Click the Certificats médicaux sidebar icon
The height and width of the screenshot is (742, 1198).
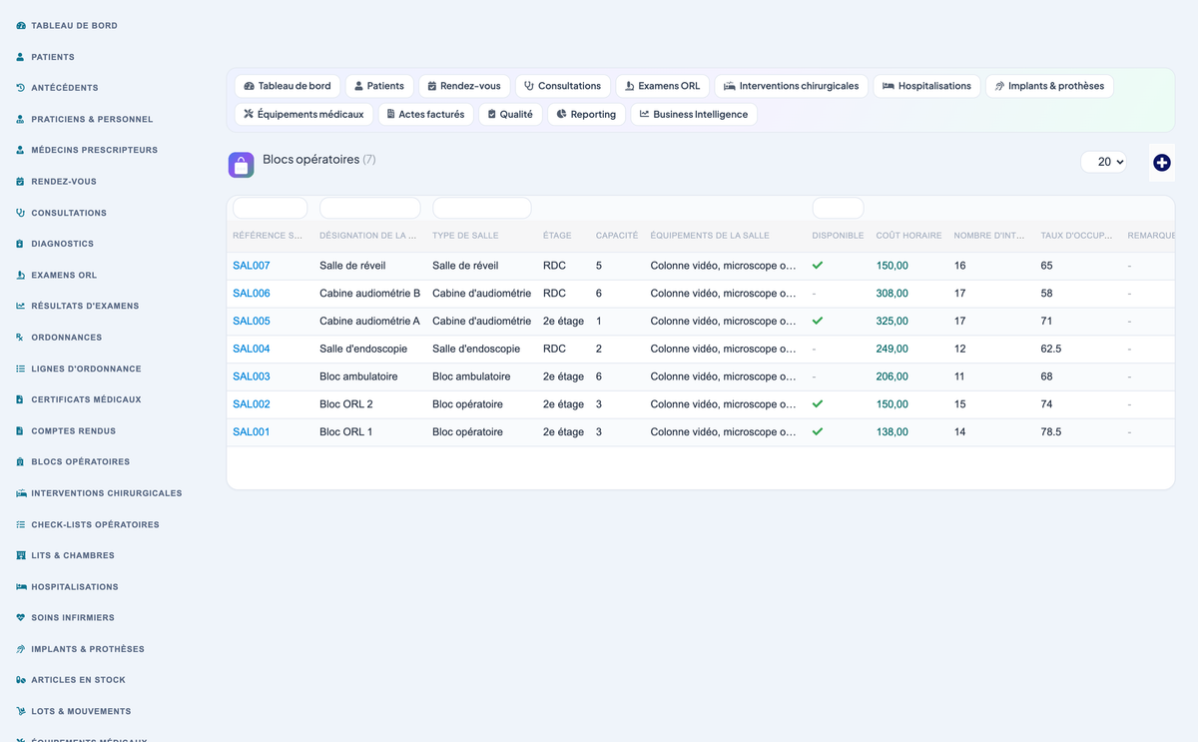[21, 399]
